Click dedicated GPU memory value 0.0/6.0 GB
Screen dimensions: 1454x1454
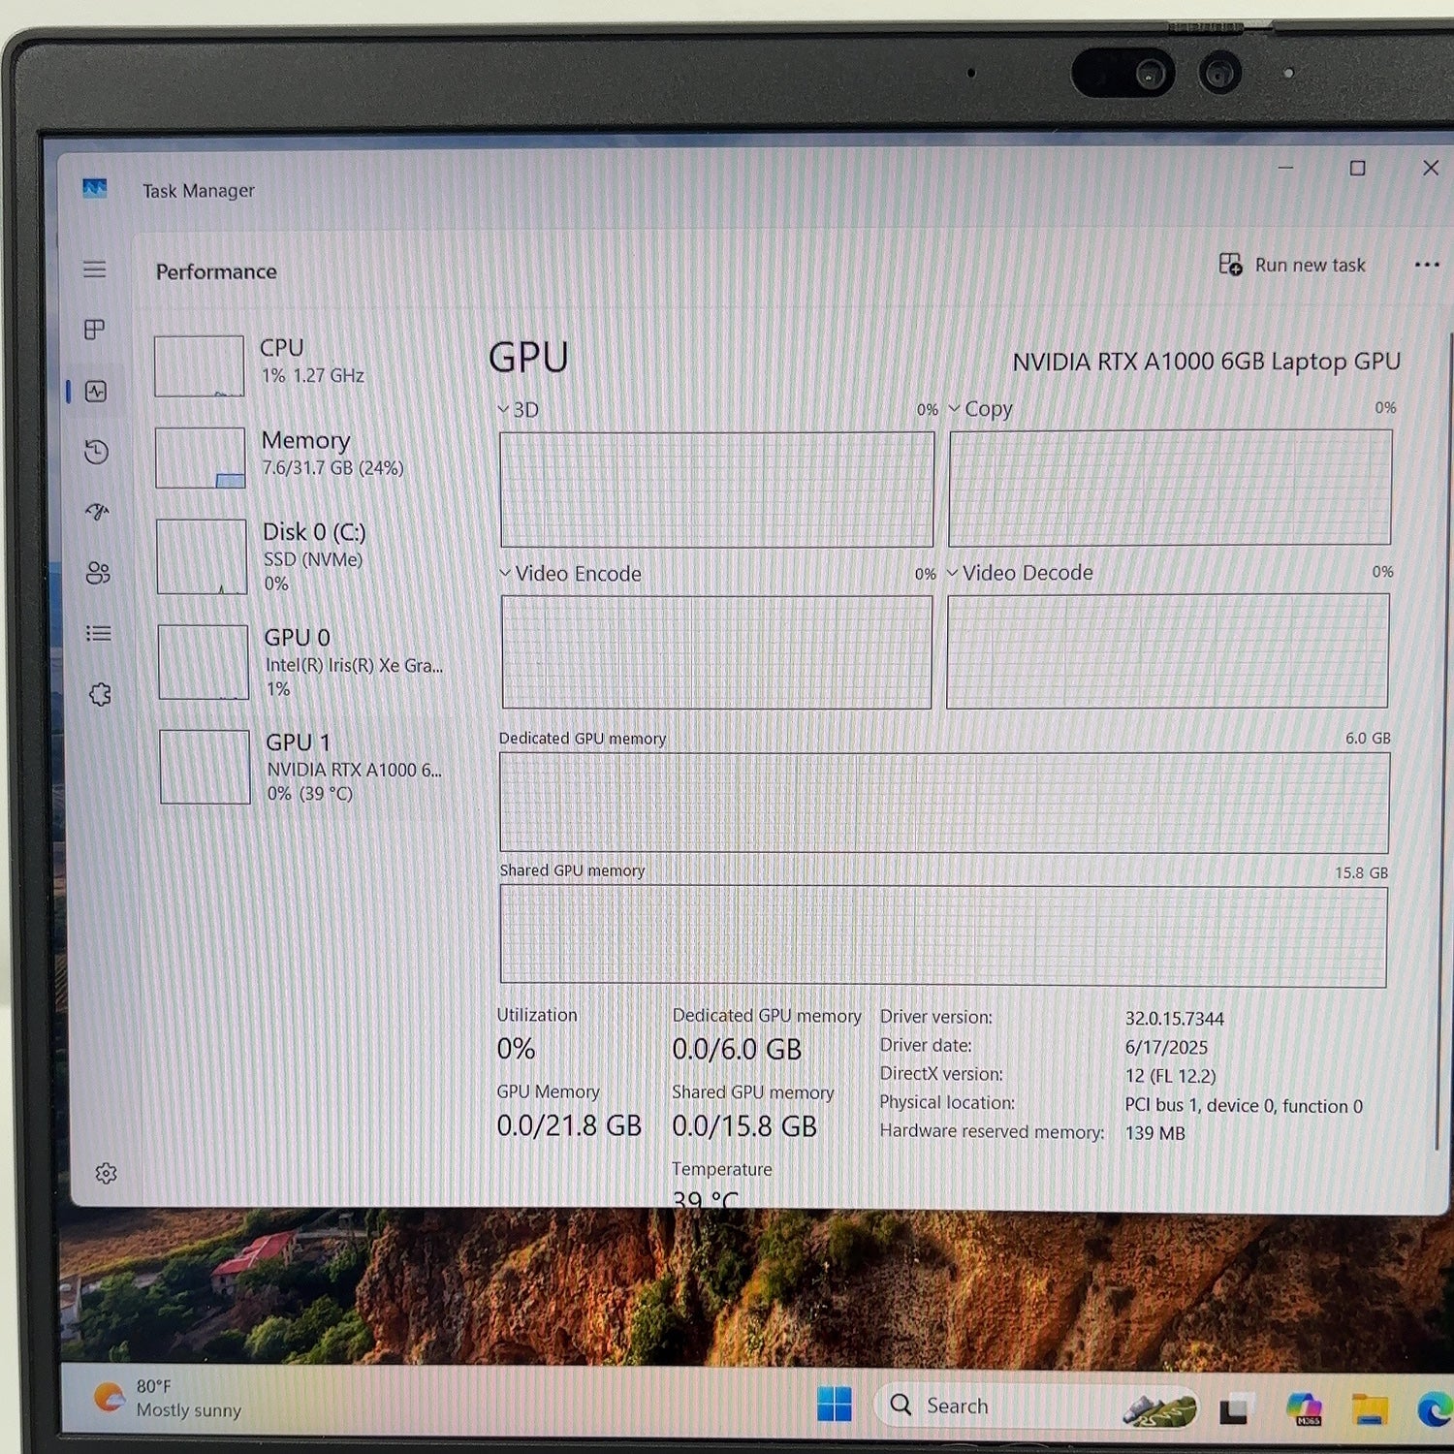(737, 1050)
